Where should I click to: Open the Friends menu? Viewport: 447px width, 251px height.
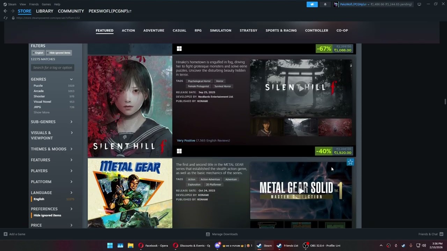[34, 4]
